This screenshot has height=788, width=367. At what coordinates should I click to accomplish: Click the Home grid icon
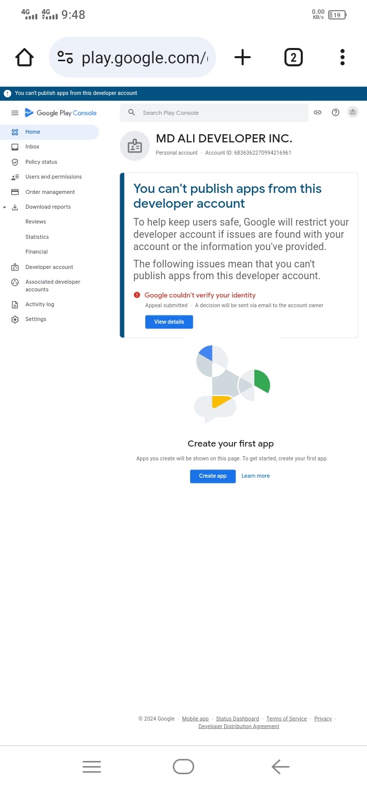15,132
